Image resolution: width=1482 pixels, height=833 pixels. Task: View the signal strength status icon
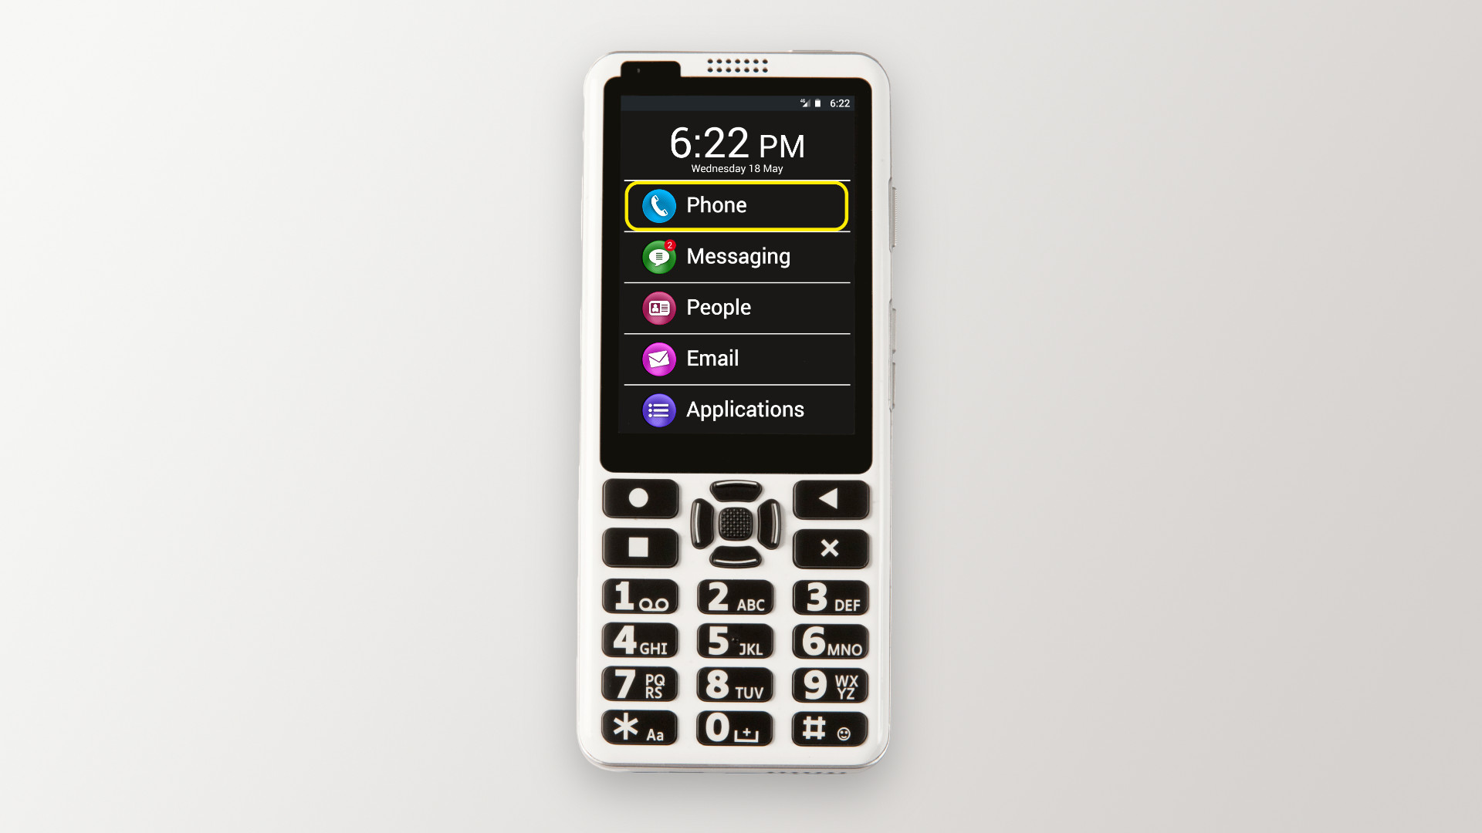tap(803, 103)
